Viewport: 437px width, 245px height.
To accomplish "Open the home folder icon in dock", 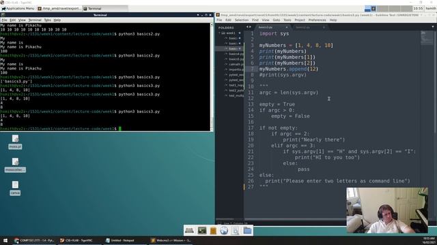I will 247,230.
